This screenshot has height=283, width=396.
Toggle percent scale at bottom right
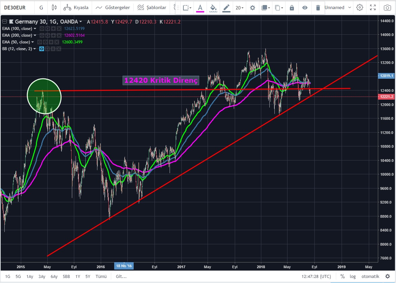343,276
